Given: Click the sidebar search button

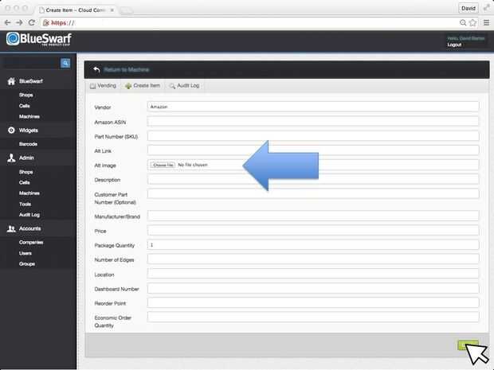Looking at the screenshot, I should (x=65, y=63).
